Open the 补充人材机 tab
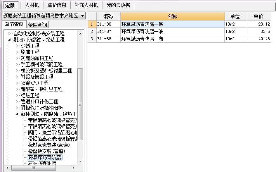The height and width of the screenshot is (172, 276). coord(86,5)
